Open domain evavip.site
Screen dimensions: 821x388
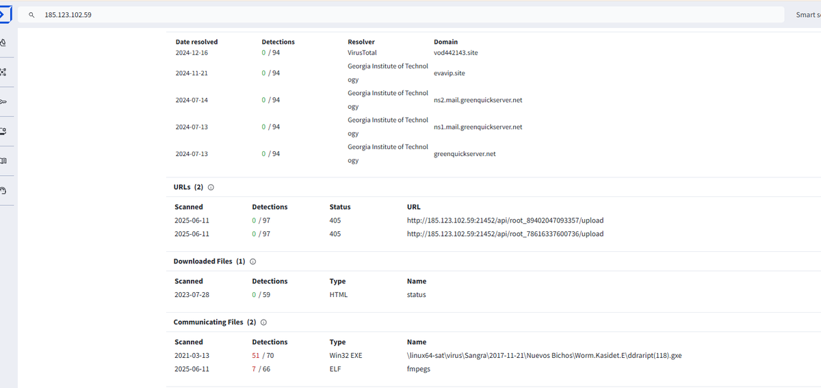[449, 73]
